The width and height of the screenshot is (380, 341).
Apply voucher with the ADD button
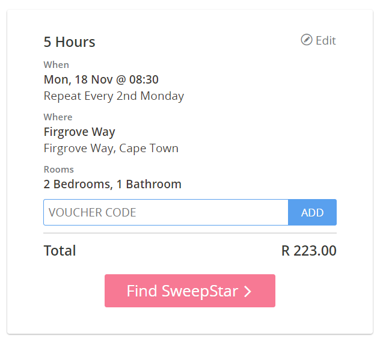313,212
